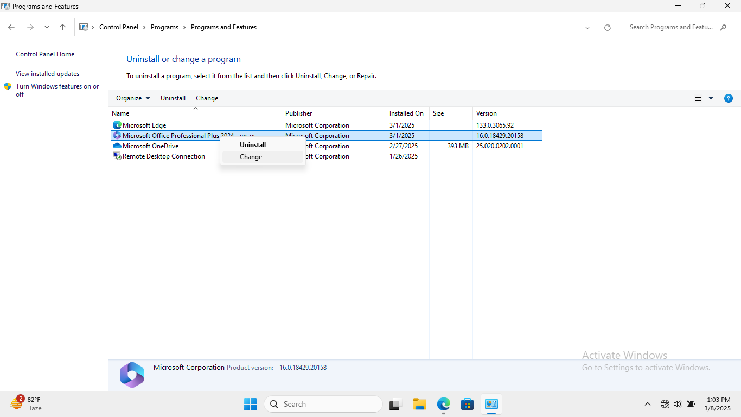
Task: Show hidden system tray icons
Action: point(647,404)
